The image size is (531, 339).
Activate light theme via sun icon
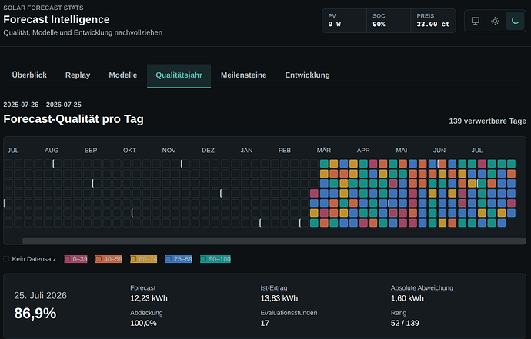tap(495, 21)
